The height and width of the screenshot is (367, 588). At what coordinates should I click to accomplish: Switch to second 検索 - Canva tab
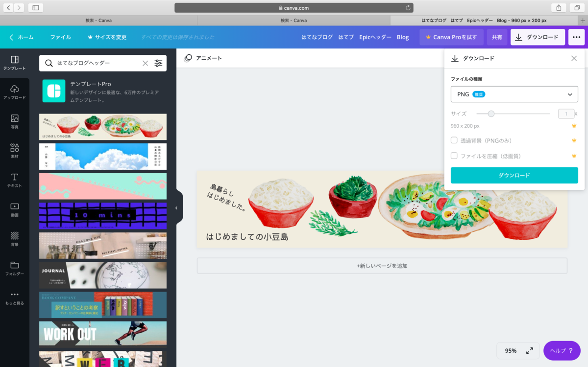point(294,21)
